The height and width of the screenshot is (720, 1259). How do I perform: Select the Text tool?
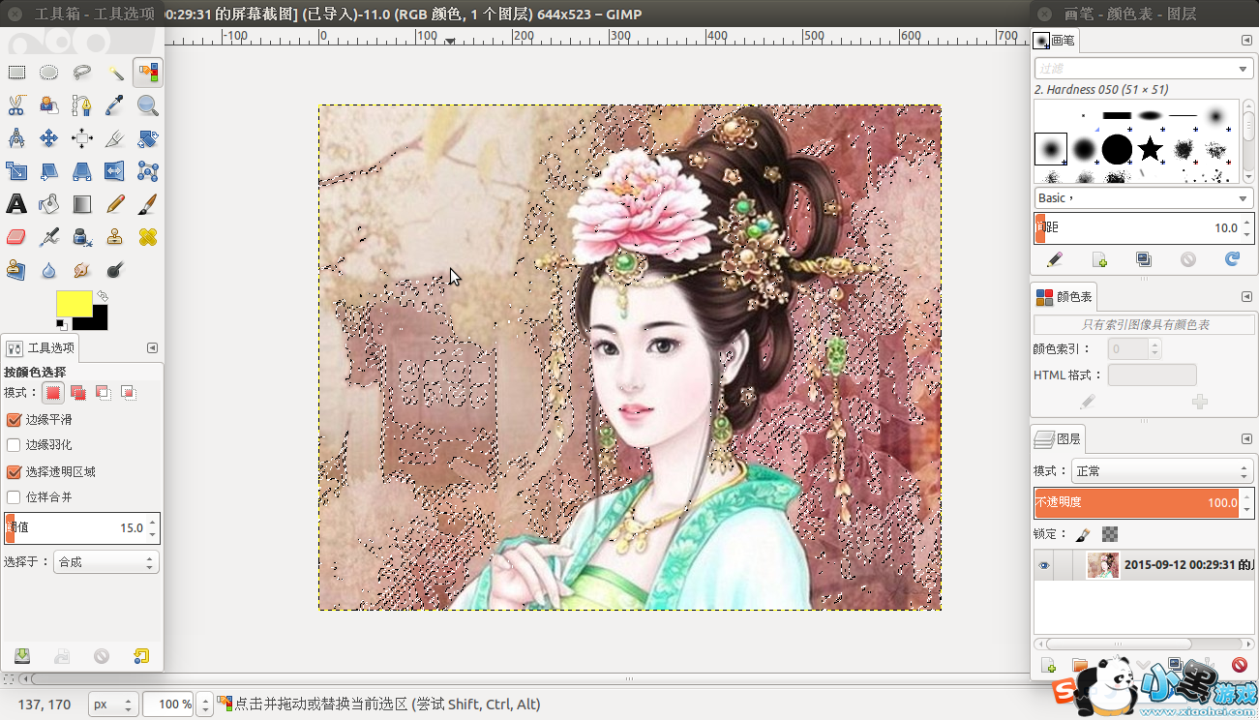[16, 204]
